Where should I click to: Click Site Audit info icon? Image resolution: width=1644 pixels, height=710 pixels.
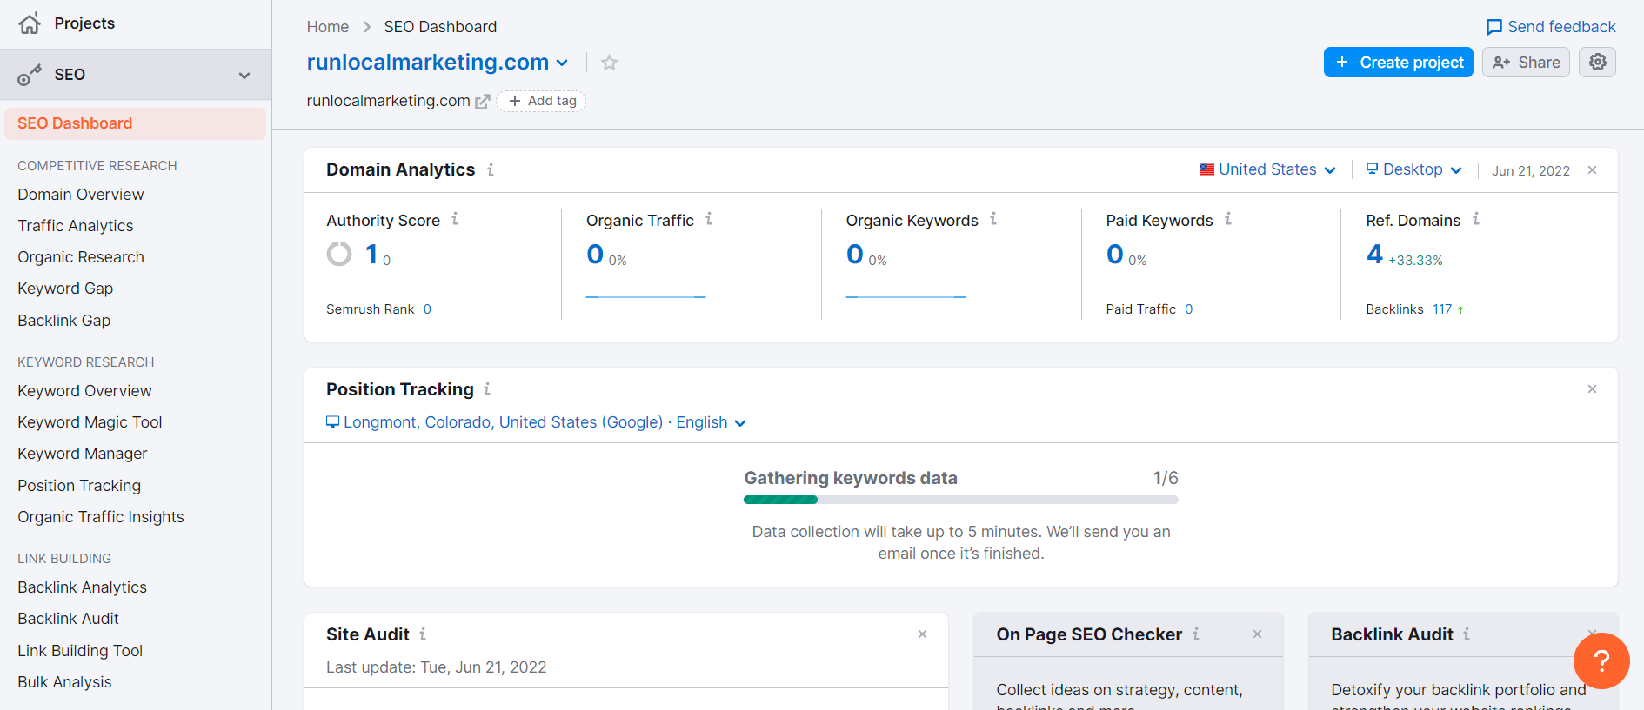click(x=423, y=634)
